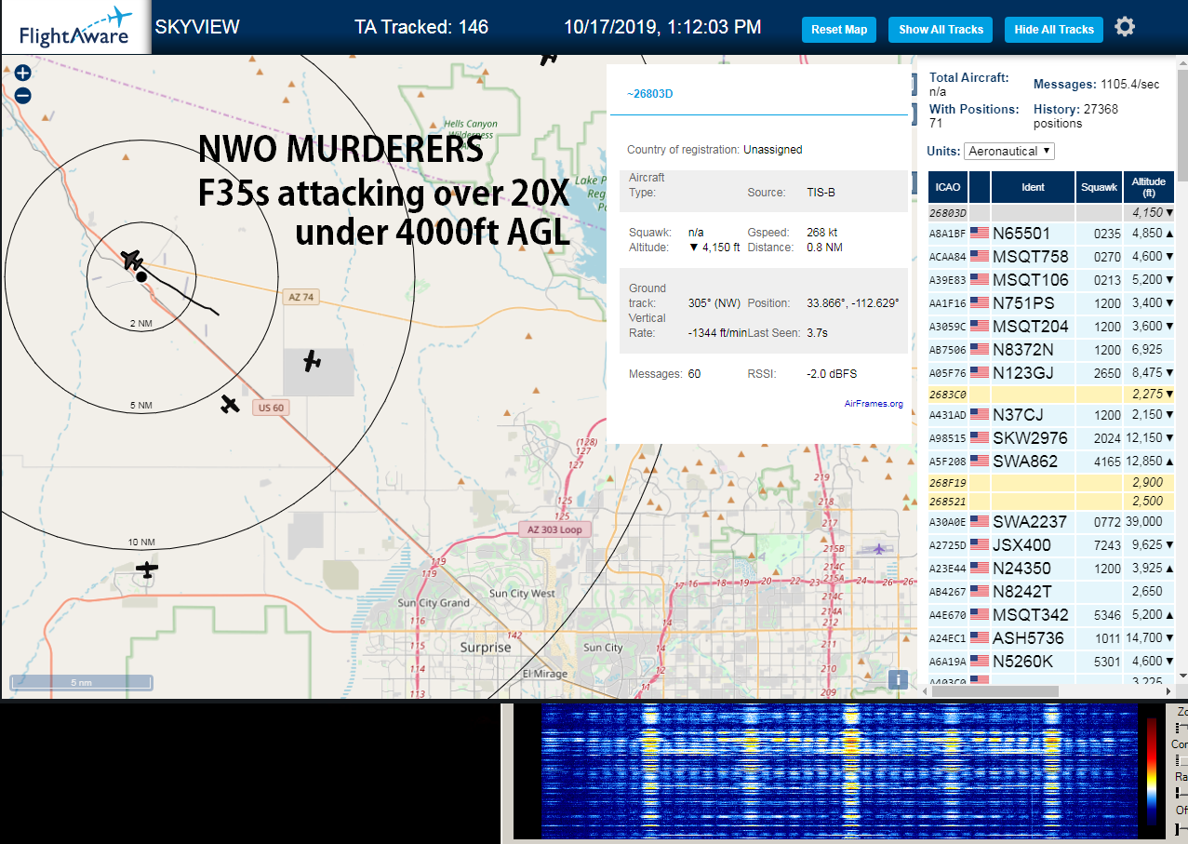This screenshot has width=1188, height=844.
Task: Select the MSQT342 aircraft row
Action: (x=1051, y=615)
